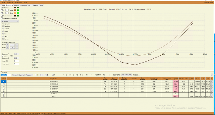Decrease lower graph crop with left arrow
The width and height of the screenshot is (215, 115).
pos(8,48)
